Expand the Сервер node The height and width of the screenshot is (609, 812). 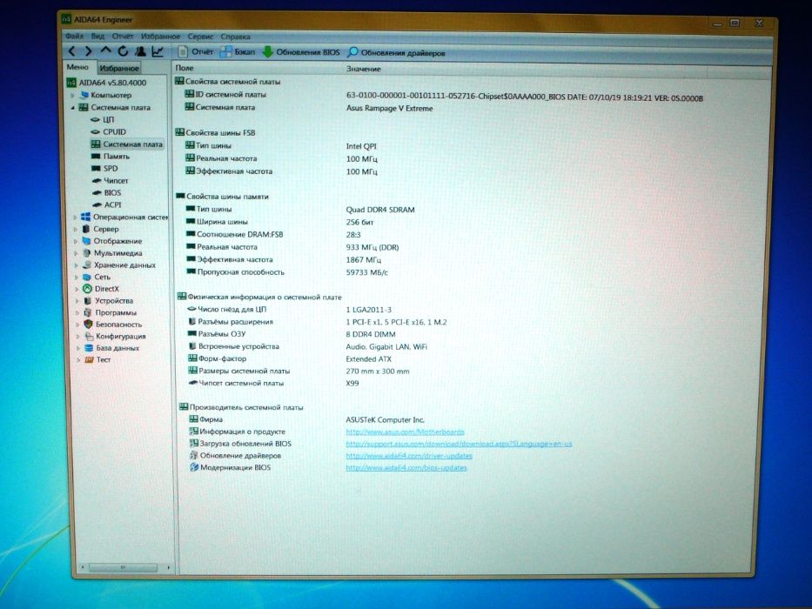pos(76,229)
